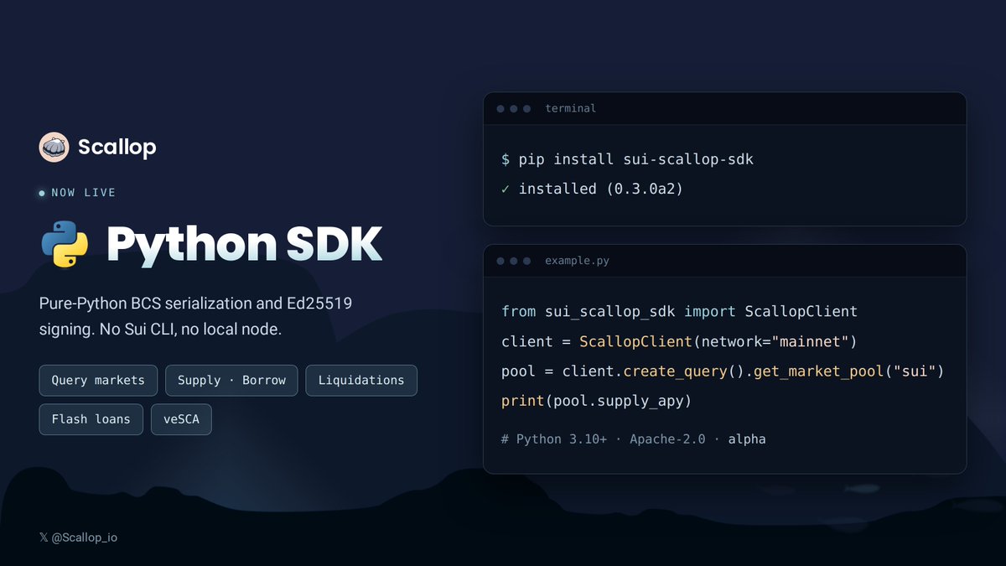1006x566 pixels.
Task: Select the Query markets tag
Action: (x=98, y=380)
